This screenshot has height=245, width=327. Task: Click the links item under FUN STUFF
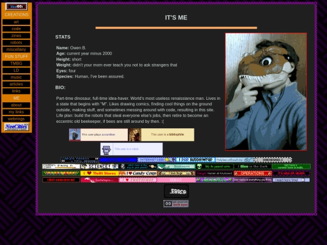coord(16,91)
